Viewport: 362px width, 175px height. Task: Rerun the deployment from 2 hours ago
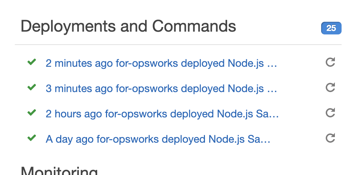click(x=330, y=113)
